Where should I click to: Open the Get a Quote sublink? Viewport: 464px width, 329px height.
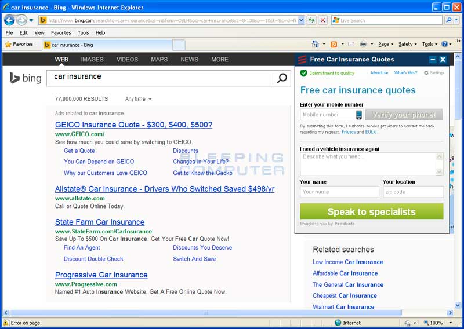point(79,151)
